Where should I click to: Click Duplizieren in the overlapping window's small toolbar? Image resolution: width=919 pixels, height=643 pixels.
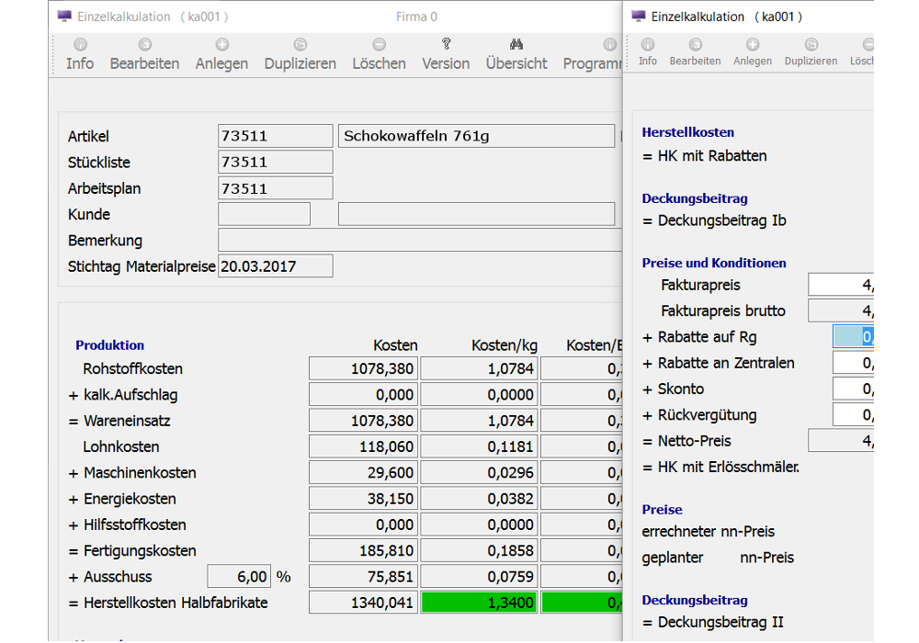[x=811, y=52]
